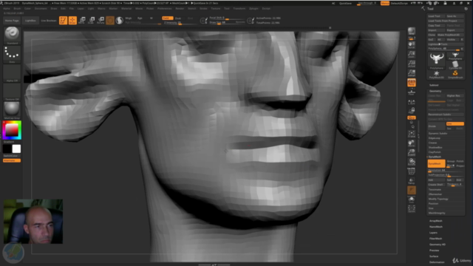Screen dimensions: 473x266
Task: Toggle the Gizmo 3D sphere icon
Action: pyautogui.click(x=110, y=20)
